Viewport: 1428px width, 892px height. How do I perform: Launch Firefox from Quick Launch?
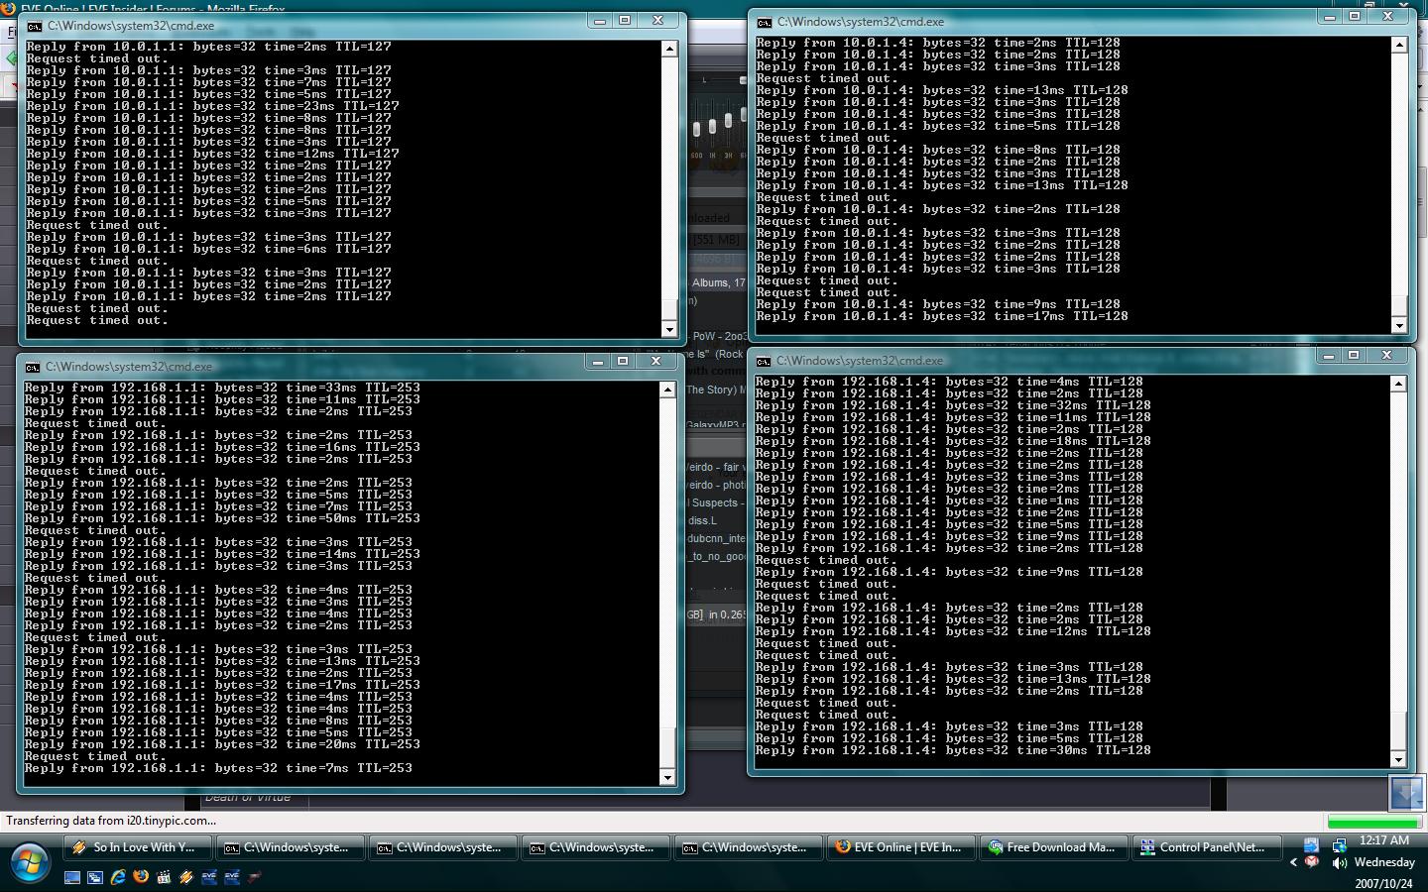141,877
